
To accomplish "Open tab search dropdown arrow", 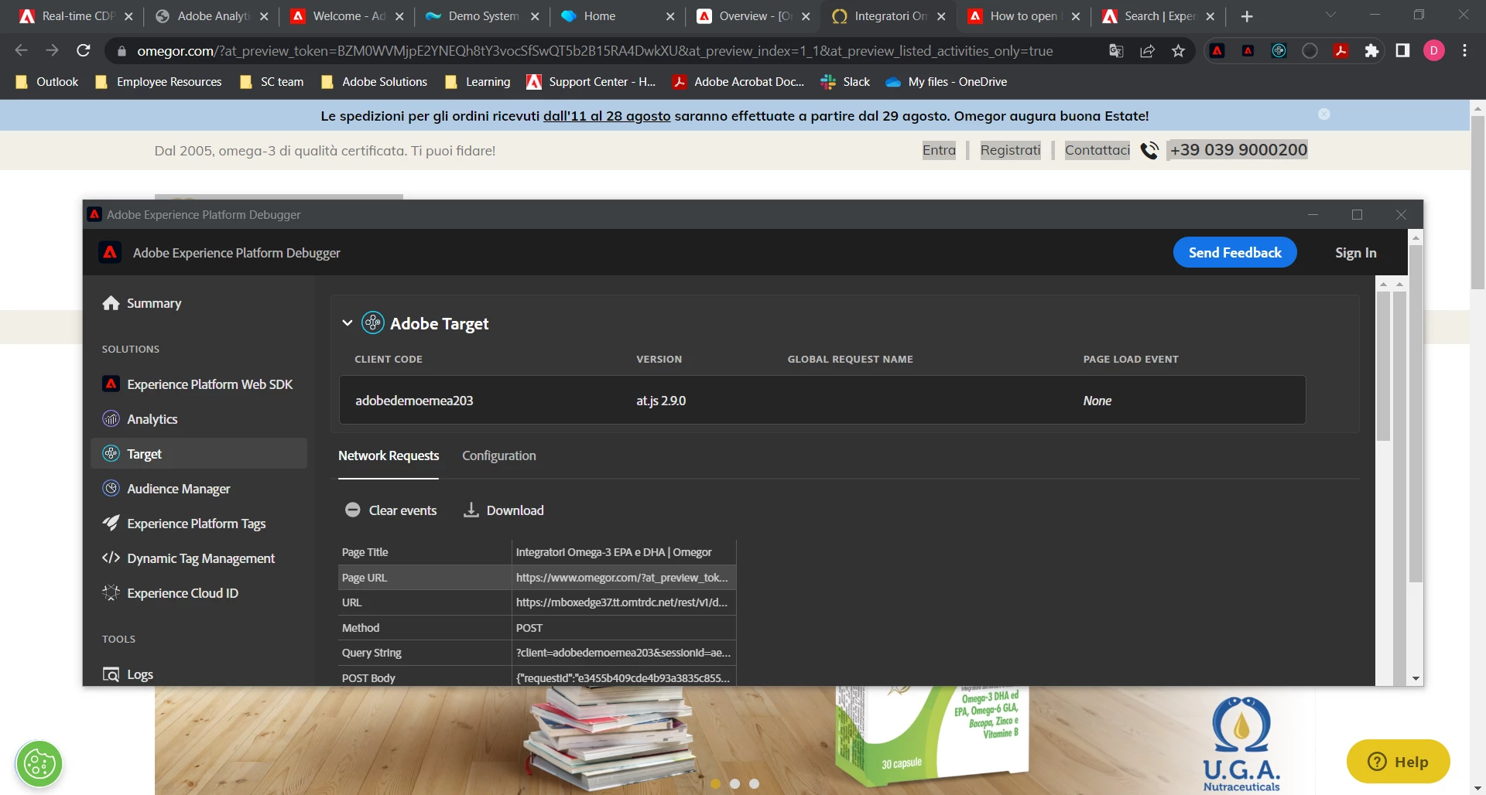I will (x=1330, y=15).
